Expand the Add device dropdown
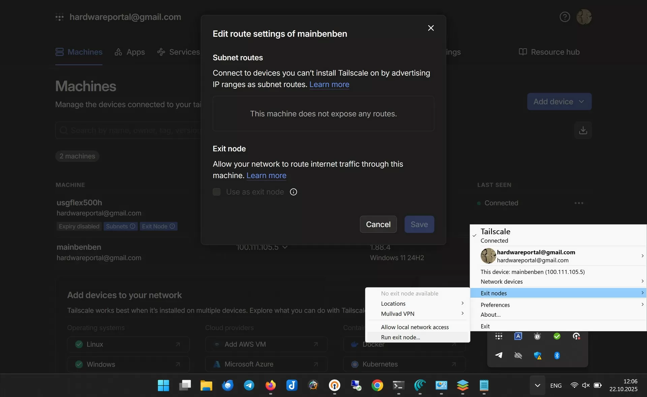 pos(559,102)
